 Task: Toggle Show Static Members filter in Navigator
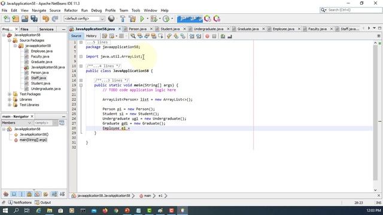[22, 194]
